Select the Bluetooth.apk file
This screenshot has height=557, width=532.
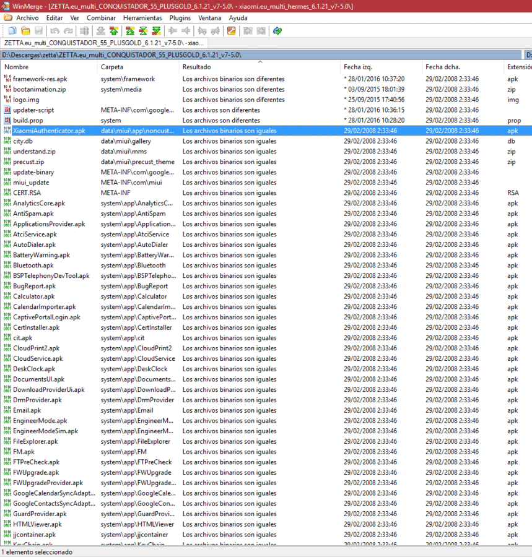coord(33,265)
